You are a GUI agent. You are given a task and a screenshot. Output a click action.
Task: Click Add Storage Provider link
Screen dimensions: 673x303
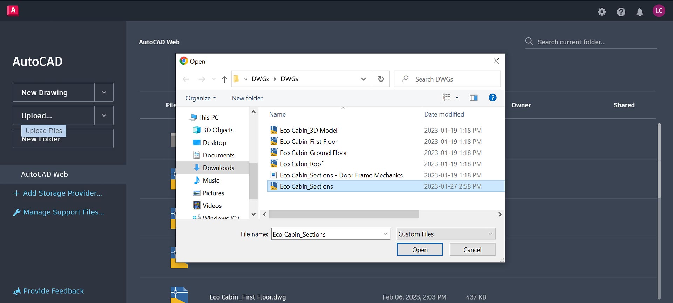coord(62,193)
